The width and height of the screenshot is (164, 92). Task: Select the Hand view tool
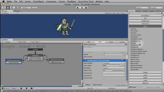4,8
